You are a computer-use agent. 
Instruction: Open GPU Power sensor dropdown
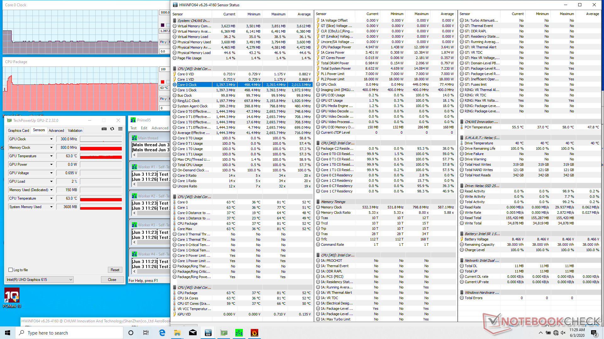tap(51, 164)
